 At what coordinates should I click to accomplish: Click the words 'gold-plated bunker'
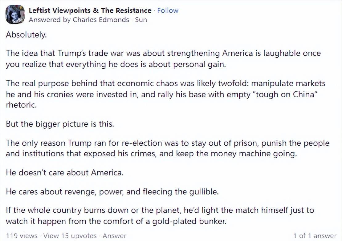click(189, 221)
